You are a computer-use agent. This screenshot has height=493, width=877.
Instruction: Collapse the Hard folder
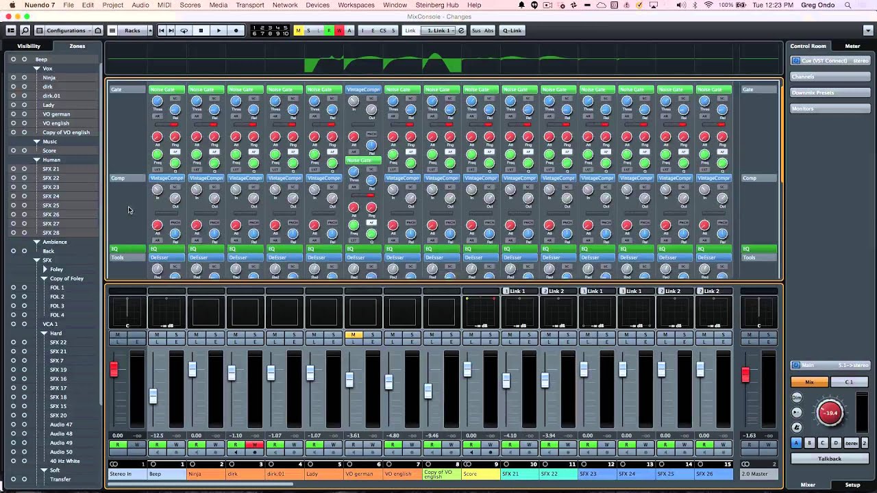[x=45, y=333]
